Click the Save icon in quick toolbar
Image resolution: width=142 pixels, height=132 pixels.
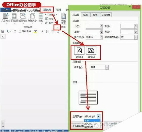click(3, 31)
